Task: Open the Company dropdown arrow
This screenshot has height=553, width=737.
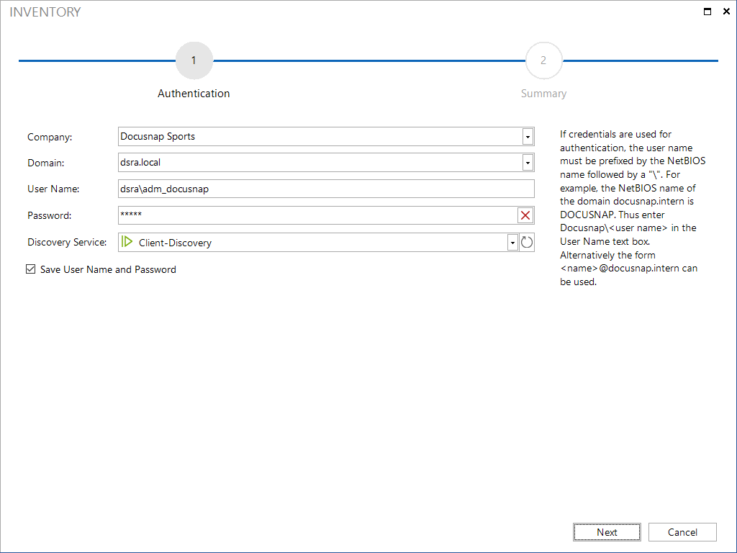Action: coord(528,136)
